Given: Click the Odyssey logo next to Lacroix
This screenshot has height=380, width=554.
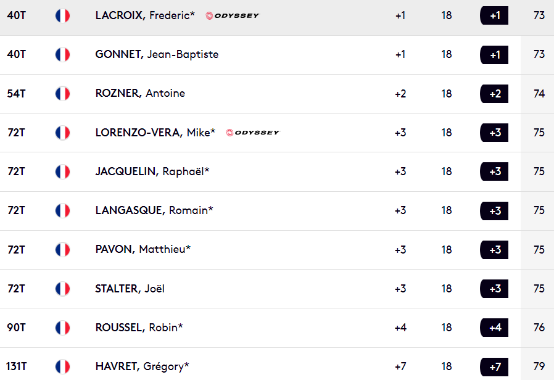Looking at the screenshot, I should coord(232,15).
